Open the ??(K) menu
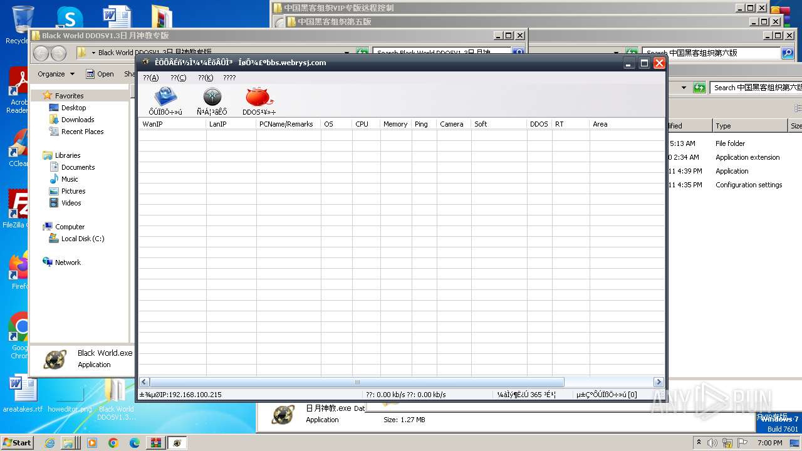 (x=206, y=78)
